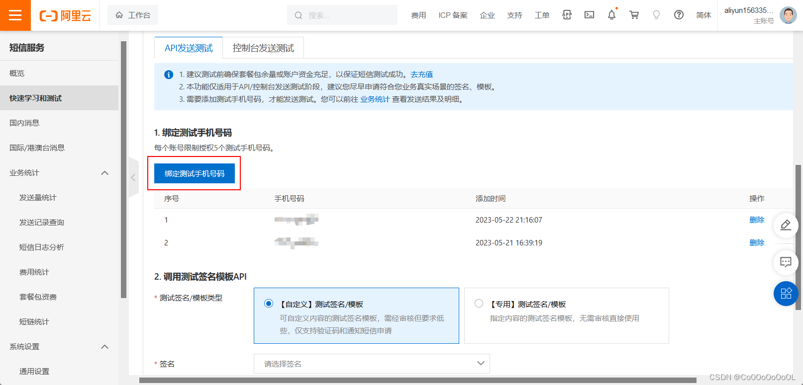Click the top search field

342,15
